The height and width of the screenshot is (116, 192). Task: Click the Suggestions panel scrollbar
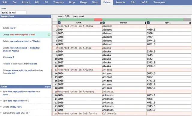point(52,73)
